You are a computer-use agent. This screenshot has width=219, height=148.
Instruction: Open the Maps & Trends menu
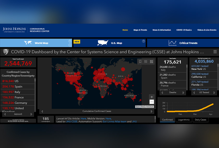[140, 30]
